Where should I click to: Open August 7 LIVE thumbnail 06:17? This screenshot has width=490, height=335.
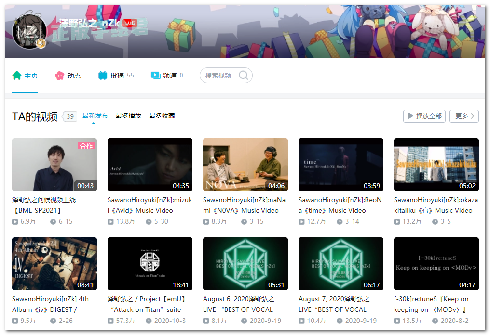pos(341,264)
